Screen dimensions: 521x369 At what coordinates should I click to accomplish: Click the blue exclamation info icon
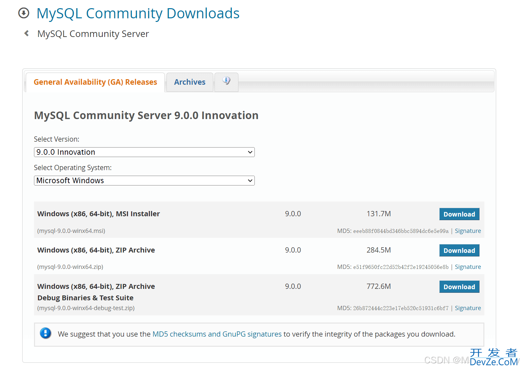(x=45, y=333)
